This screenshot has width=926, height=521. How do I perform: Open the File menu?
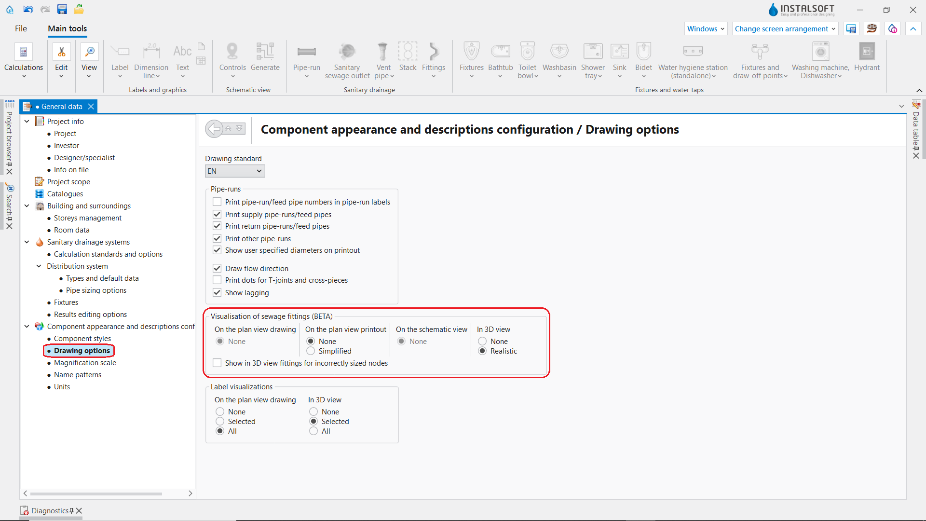pos(21,28)
